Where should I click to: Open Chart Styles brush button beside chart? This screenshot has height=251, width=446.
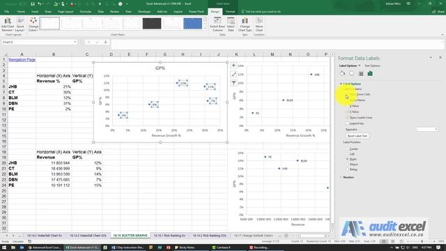coord(233,75)
